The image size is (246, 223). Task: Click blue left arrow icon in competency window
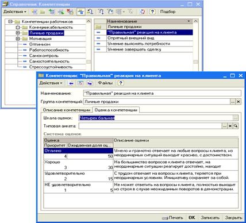pyautogui.click(x=71, y=83)
